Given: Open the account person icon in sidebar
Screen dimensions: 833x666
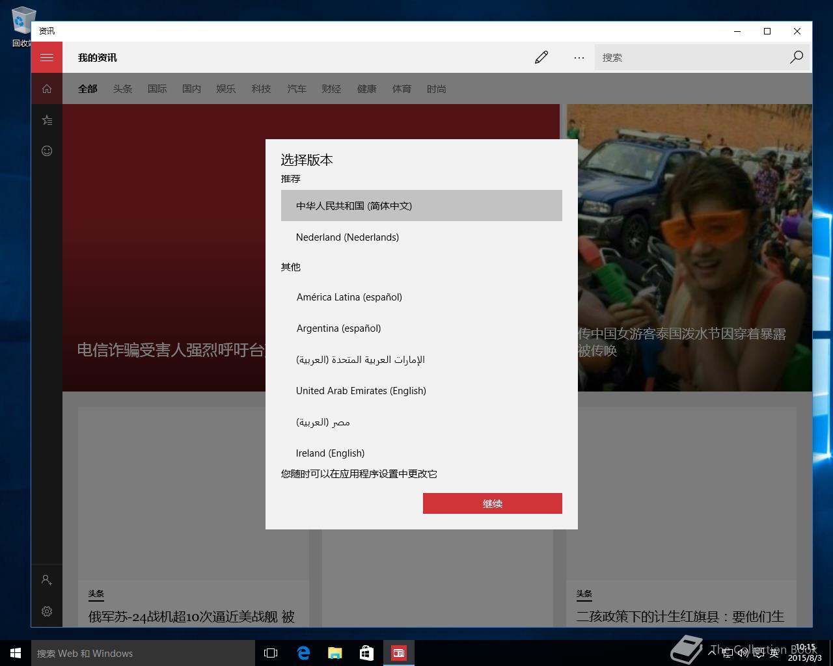Looking at the screenshot, I should coord(47,579).
